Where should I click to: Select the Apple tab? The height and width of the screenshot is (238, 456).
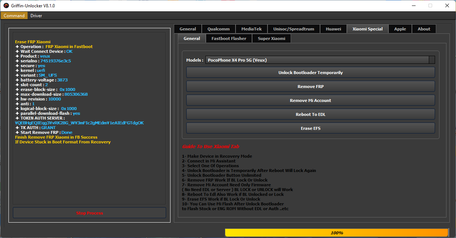(x=400, y=29)
